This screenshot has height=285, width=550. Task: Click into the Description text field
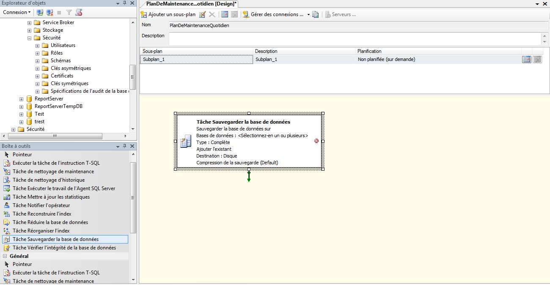click(x=355, y=39)
